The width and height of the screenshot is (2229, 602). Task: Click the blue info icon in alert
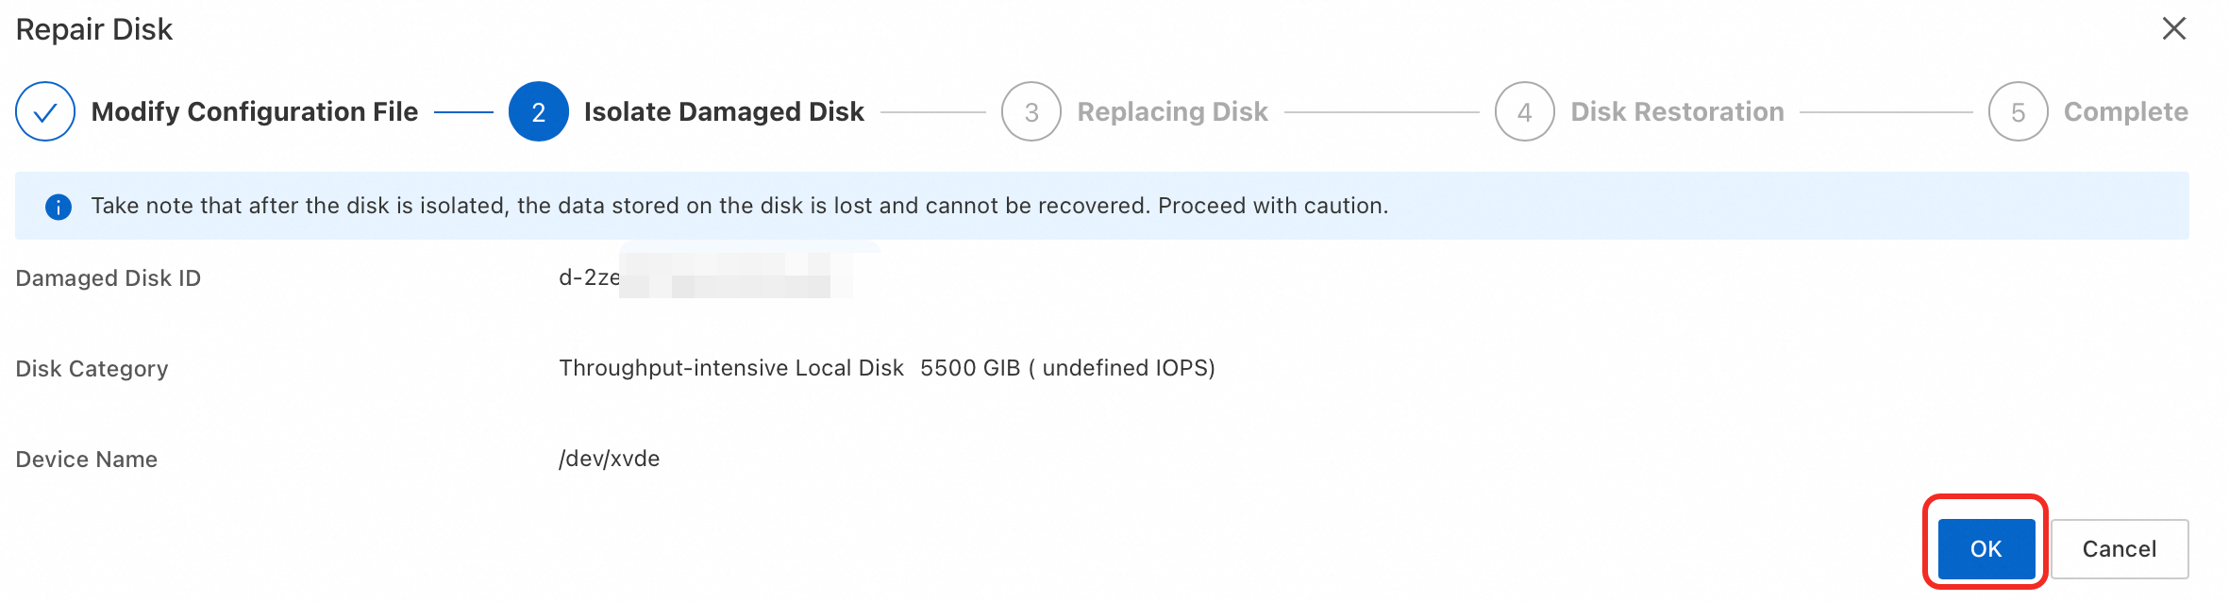[59, 207]
